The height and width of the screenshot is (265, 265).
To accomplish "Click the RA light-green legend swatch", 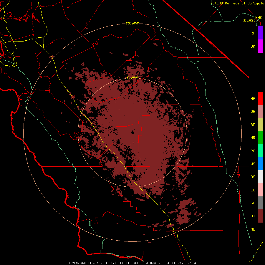I will click(x=260, y=151).
